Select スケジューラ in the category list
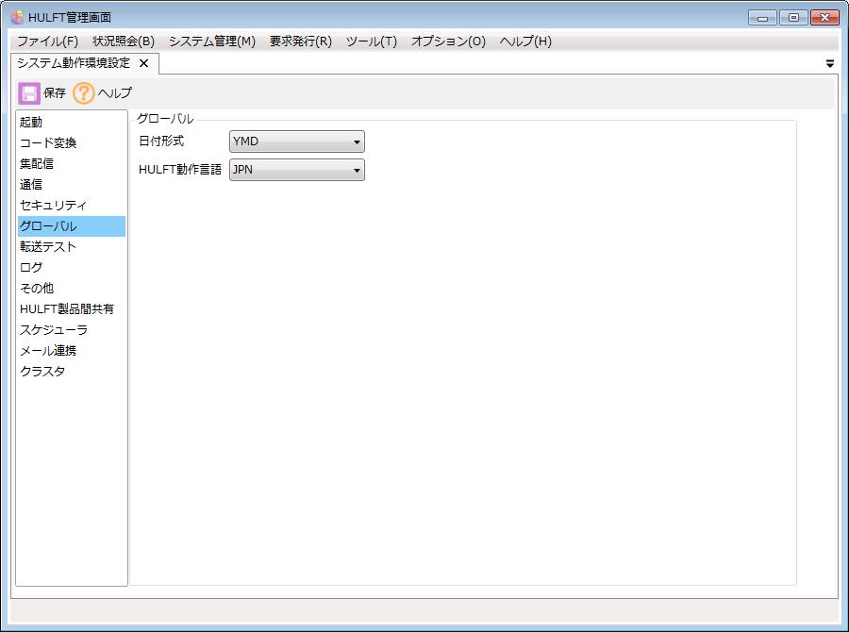This screenshot has height=632, width=849. (72, 330)
